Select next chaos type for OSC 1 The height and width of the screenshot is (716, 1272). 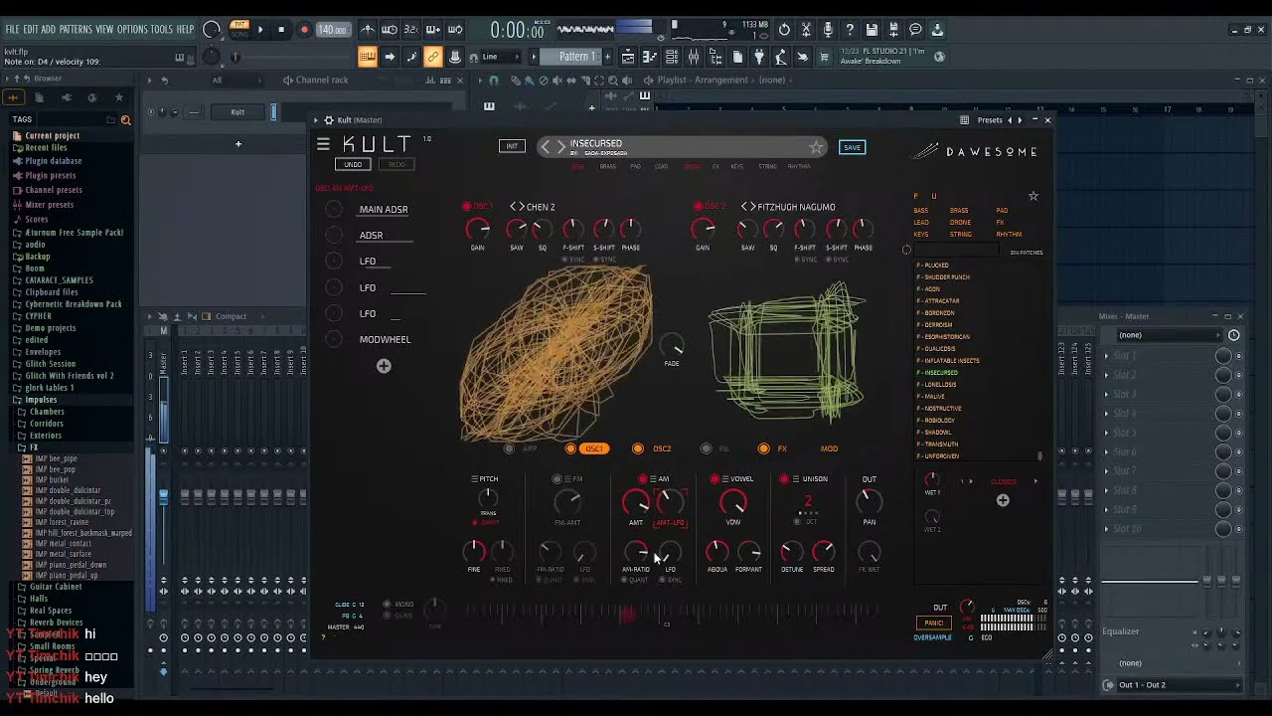[x=521, y=207]
